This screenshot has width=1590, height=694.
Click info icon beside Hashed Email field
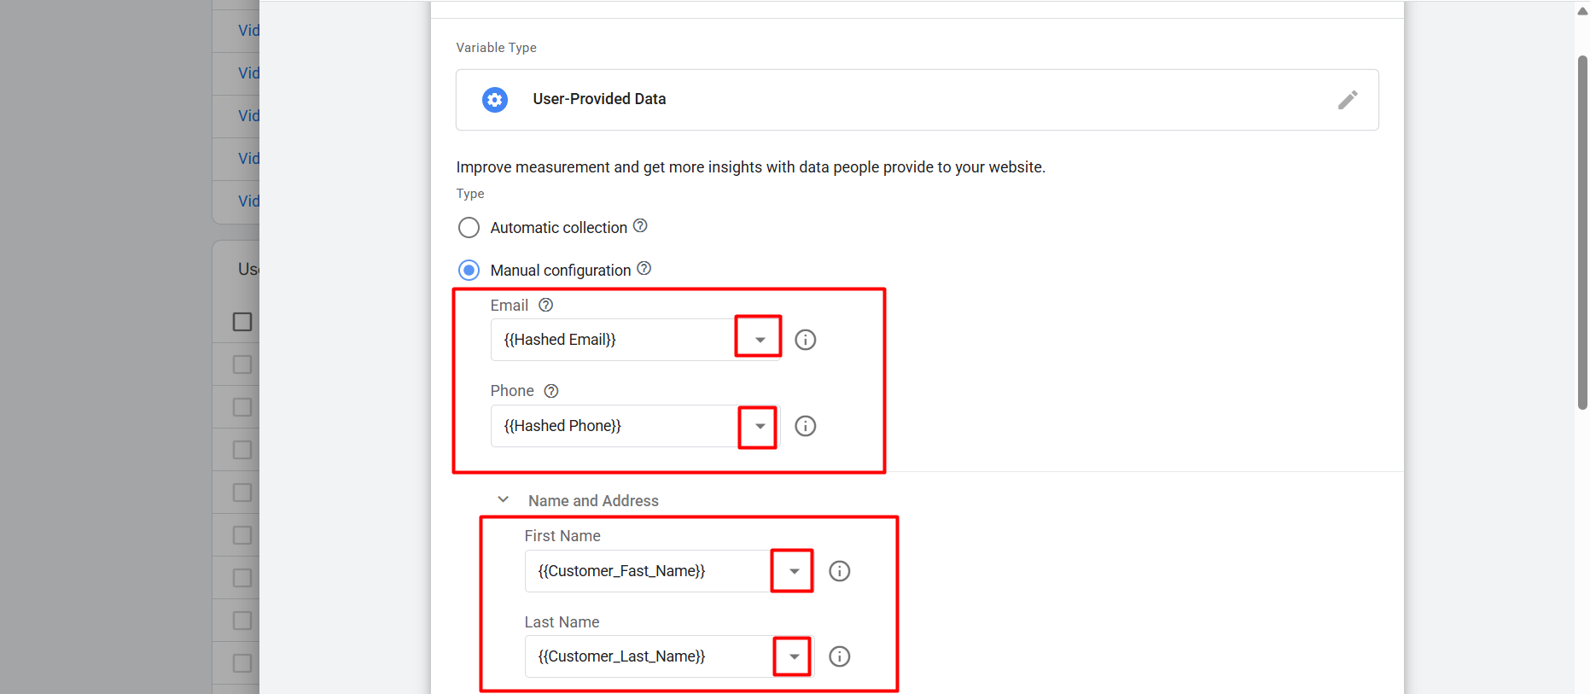tap(805, 340)
